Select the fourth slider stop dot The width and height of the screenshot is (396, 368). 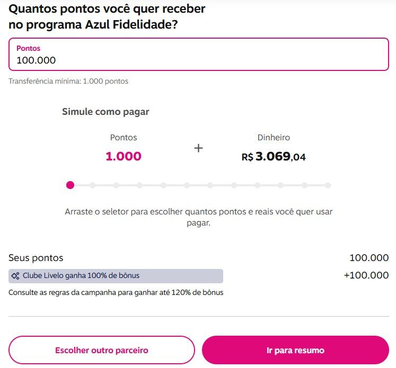(x=140, y=185)
